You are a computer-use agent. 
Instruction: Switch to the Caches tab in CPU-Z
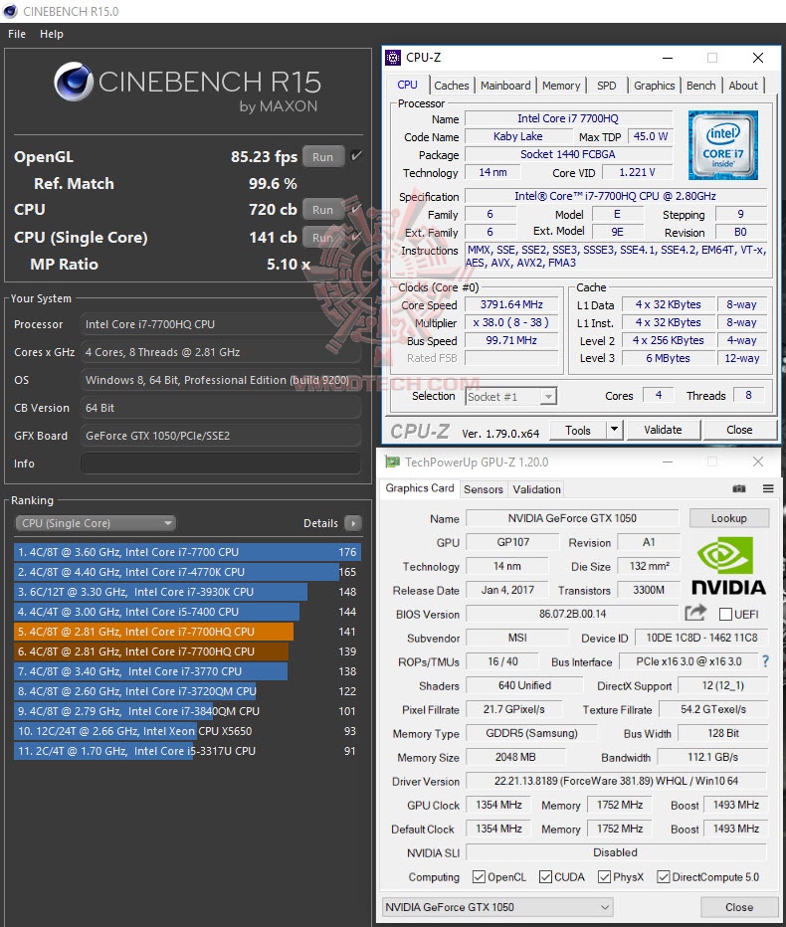click(452, 86)
